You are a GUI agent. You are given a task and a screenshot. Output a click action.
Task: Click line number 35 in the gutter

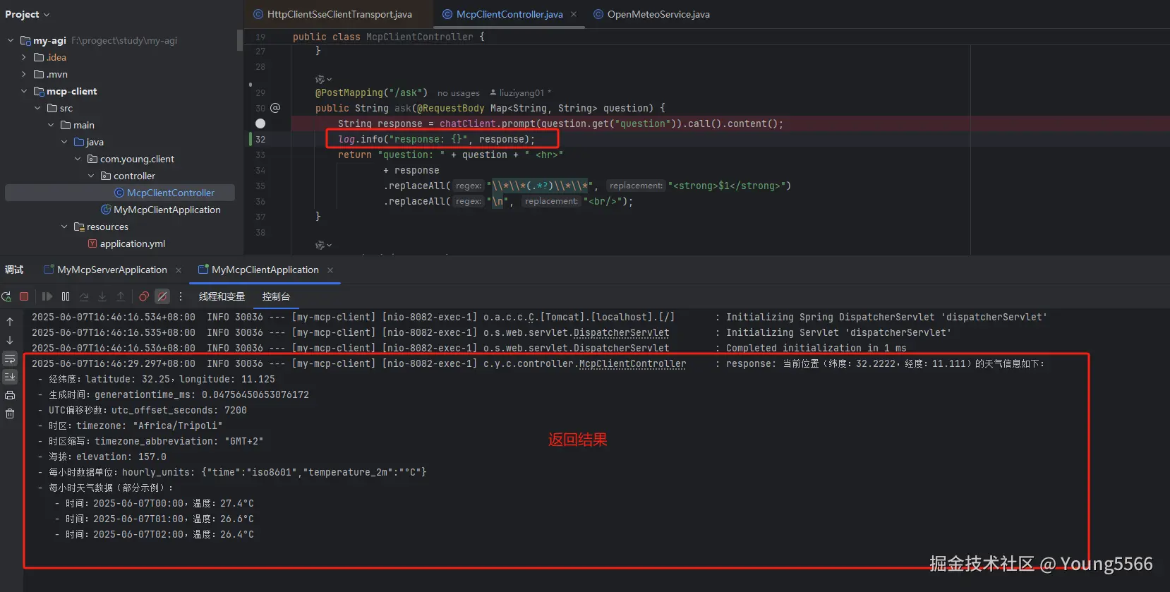click(x=260, y=186)
